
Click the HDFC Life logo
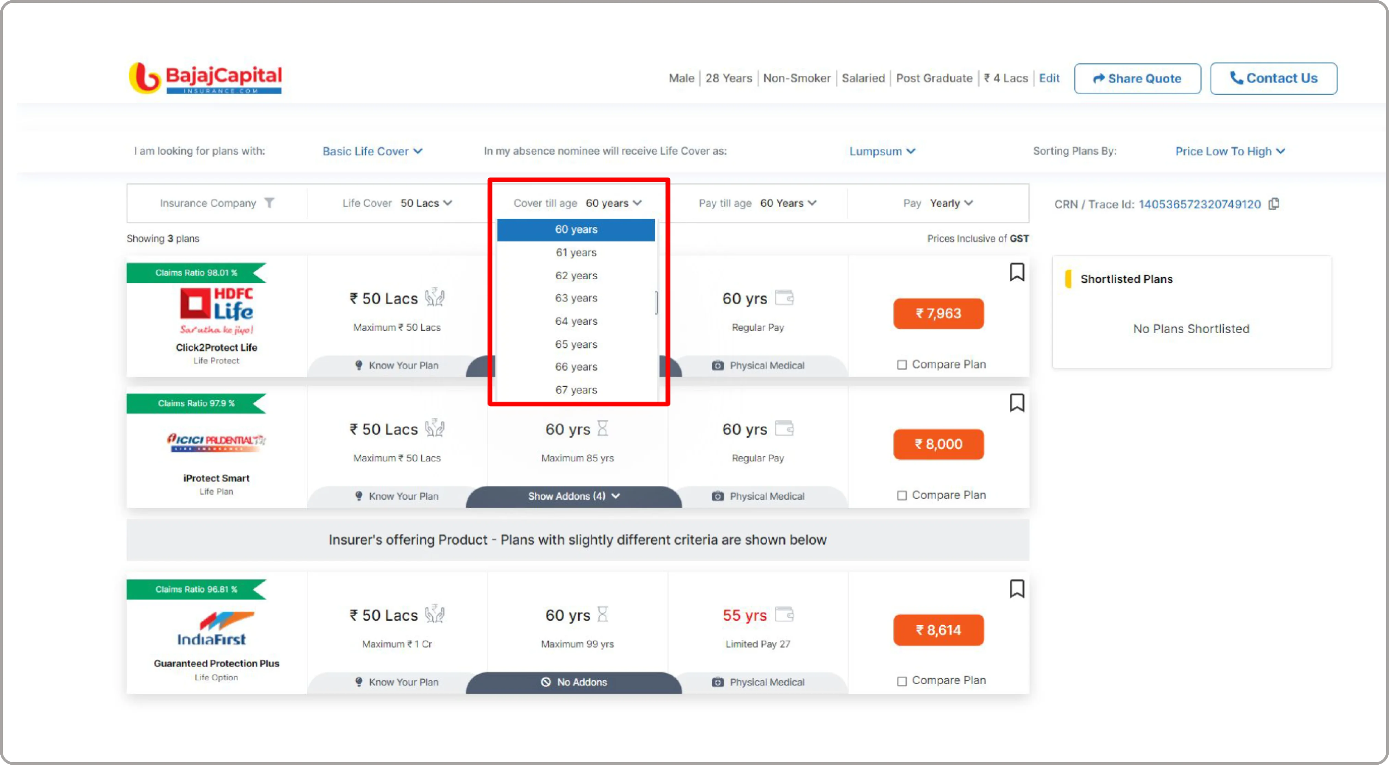pyautogui.click(x=216, y=311)
